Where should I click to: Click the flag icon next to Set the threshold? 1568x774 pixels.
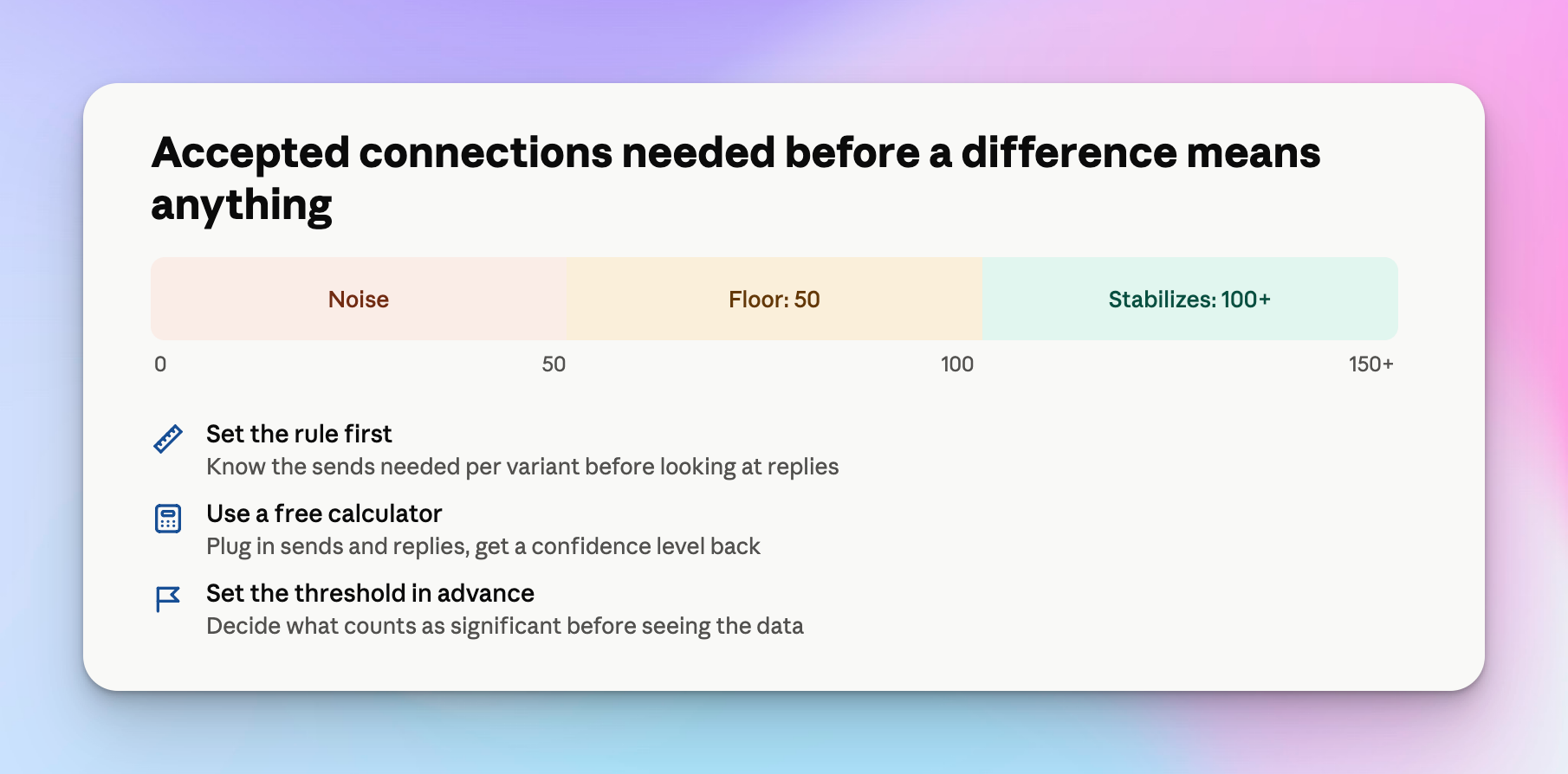(x=168, y=598)
